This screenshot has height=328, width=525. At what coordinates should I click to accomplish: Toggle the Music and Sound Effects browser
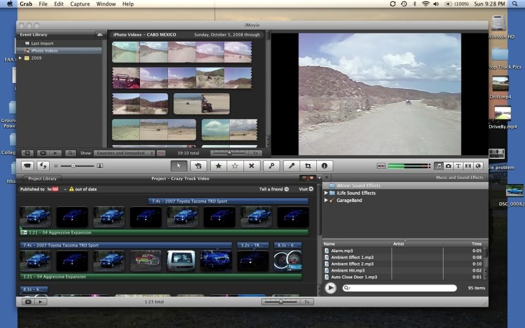439,166
